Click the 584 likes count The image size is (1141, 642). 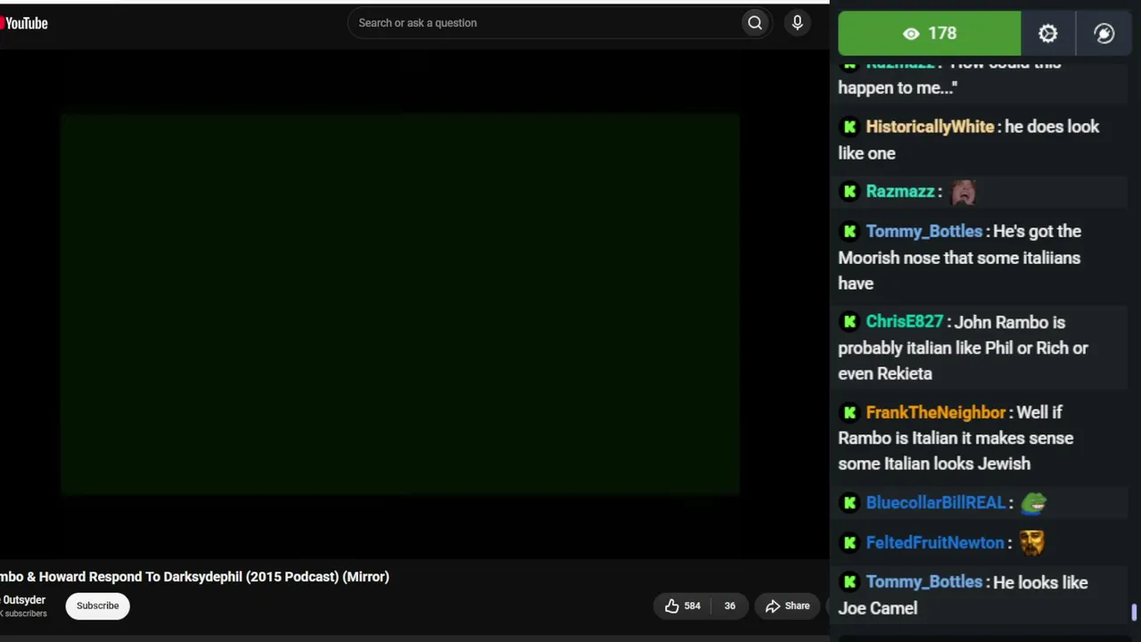click(692, 605)
